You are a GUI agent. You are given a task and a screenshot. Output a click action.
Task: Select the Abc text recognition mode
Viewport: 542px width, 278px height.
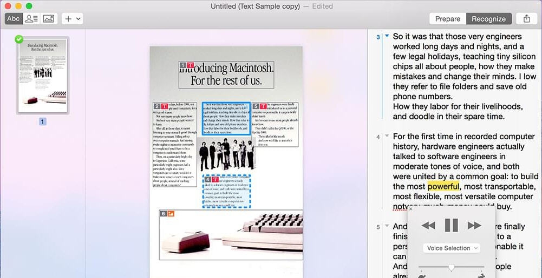14,18
